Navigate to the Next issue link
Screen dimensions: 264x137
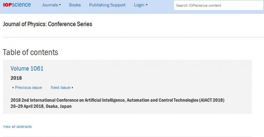pyautogui.click(x=60, y=88)
